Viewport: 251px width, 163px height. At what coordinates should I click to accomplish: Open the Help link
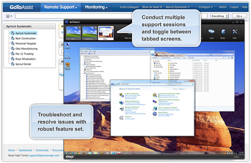click(245, 7)
